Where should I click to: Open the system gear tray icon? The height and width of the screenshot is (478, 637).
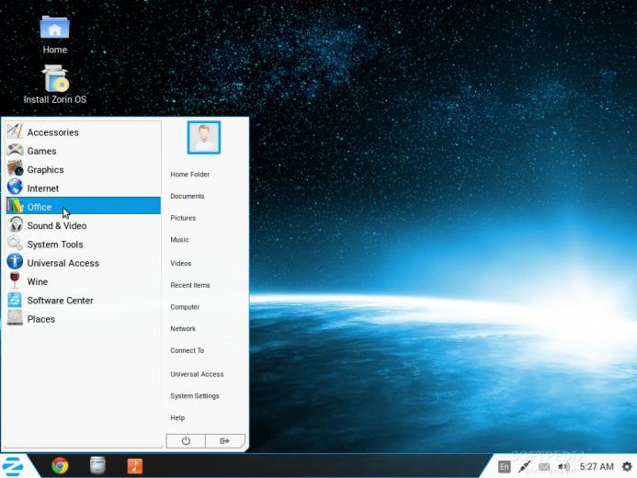[x=627, y=467]
